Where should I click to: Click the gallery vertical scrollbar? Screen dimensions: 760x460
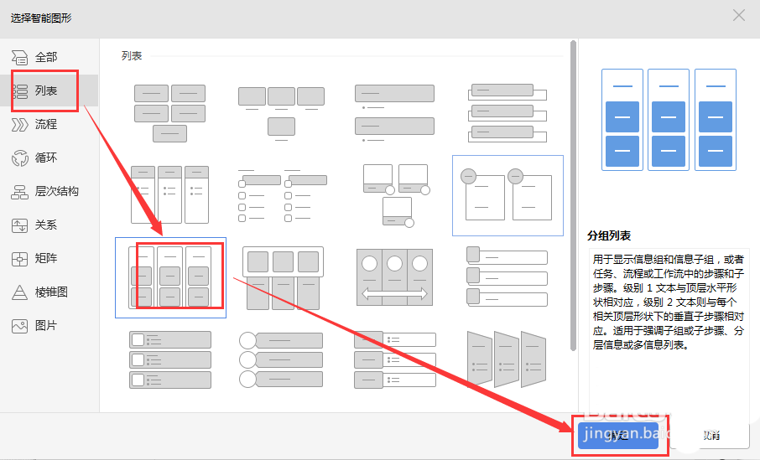click(574, 195)
